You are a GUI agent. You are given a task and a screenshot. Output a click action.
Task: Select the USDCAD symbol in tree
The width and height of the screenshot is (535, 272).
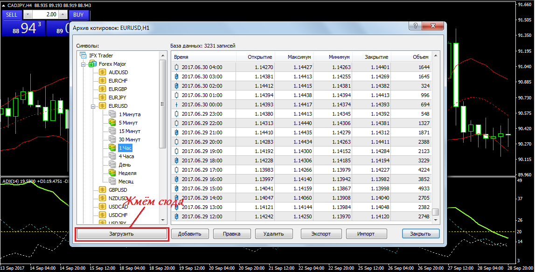[x=118, y=207]
